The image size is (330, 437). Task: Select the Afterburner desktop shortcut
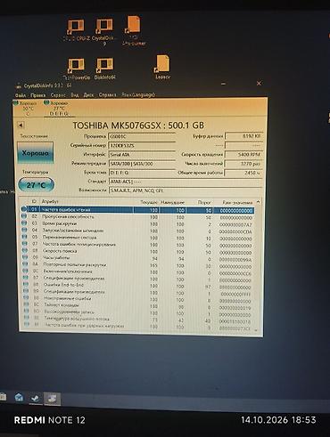point(134,31)
